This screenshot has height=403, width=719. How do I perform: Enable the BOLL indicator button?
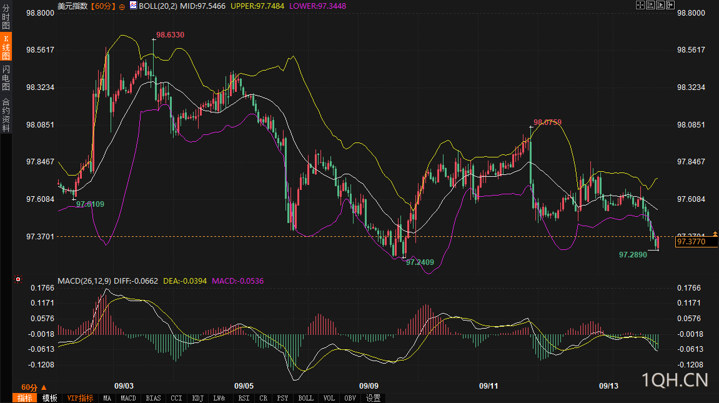point(305,398)
